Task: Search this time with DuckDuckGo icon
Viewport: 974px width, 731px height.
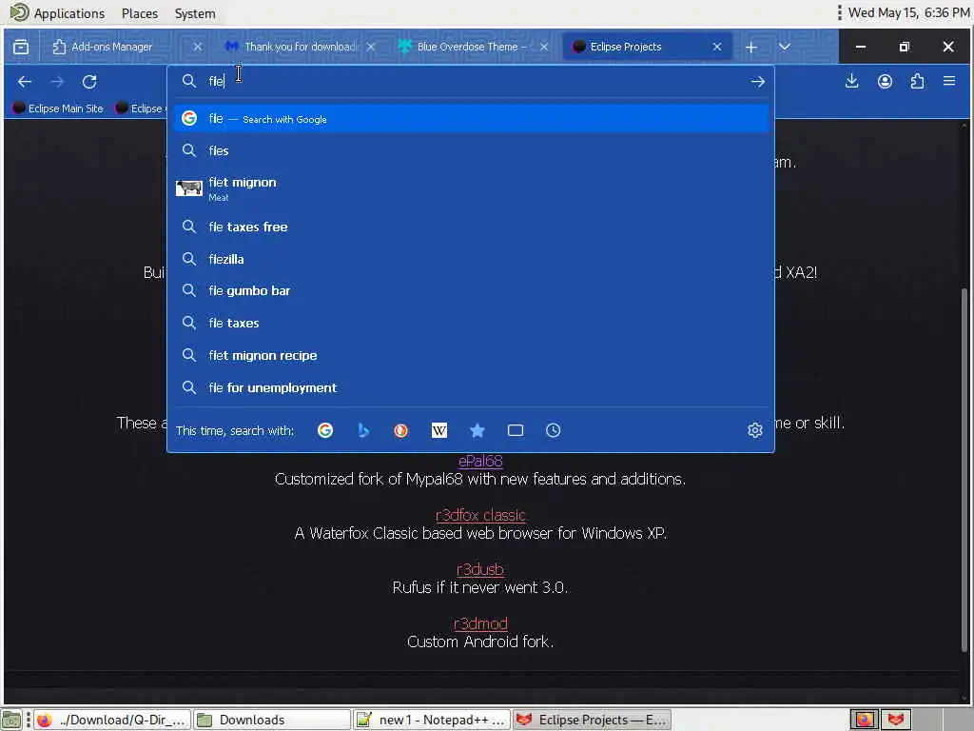Action: coord(401,430)
